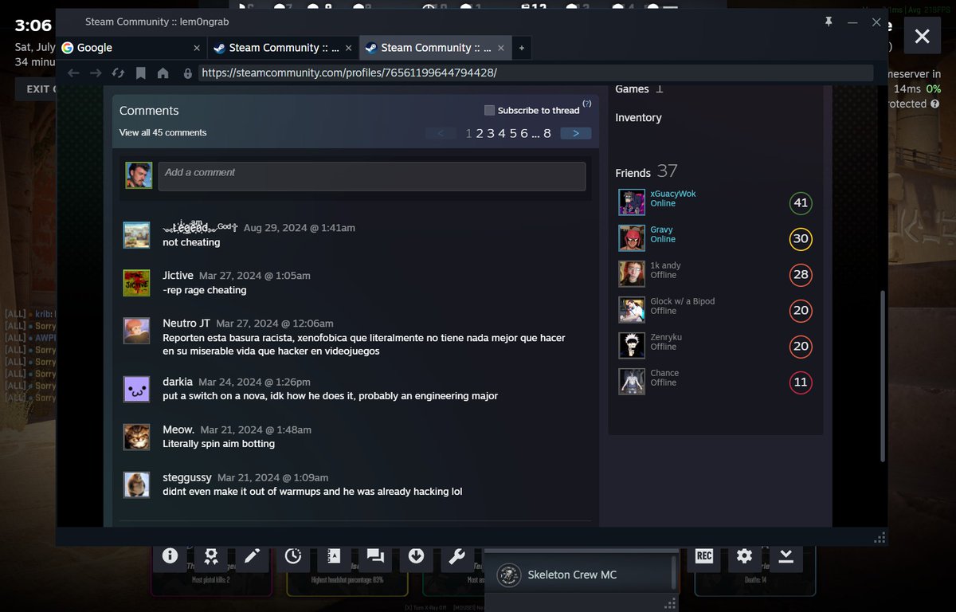Pin the overlay browser window with the pin icon
Viewport: 956px width, 612px height.
coord(829,22)
